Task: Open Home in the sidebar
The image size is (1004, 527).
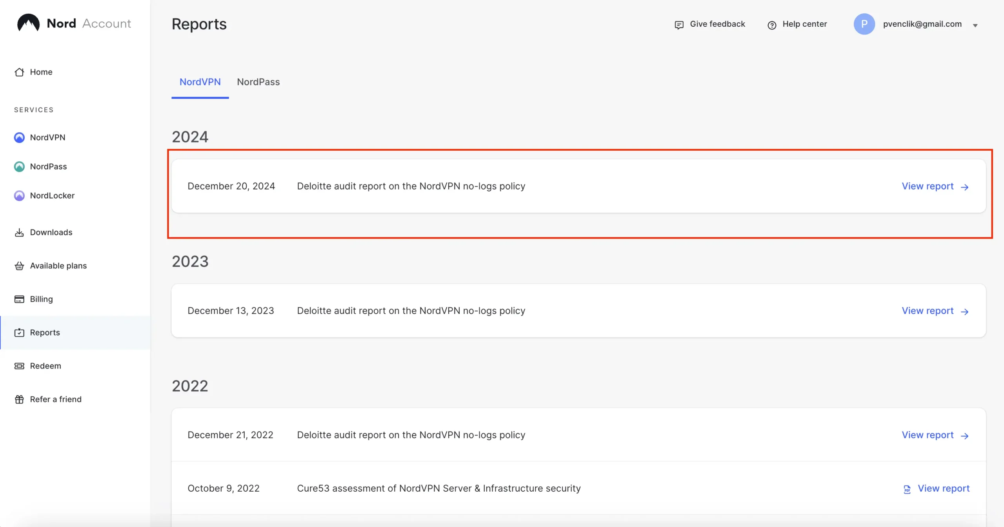Action: click(x=41, y=72)
